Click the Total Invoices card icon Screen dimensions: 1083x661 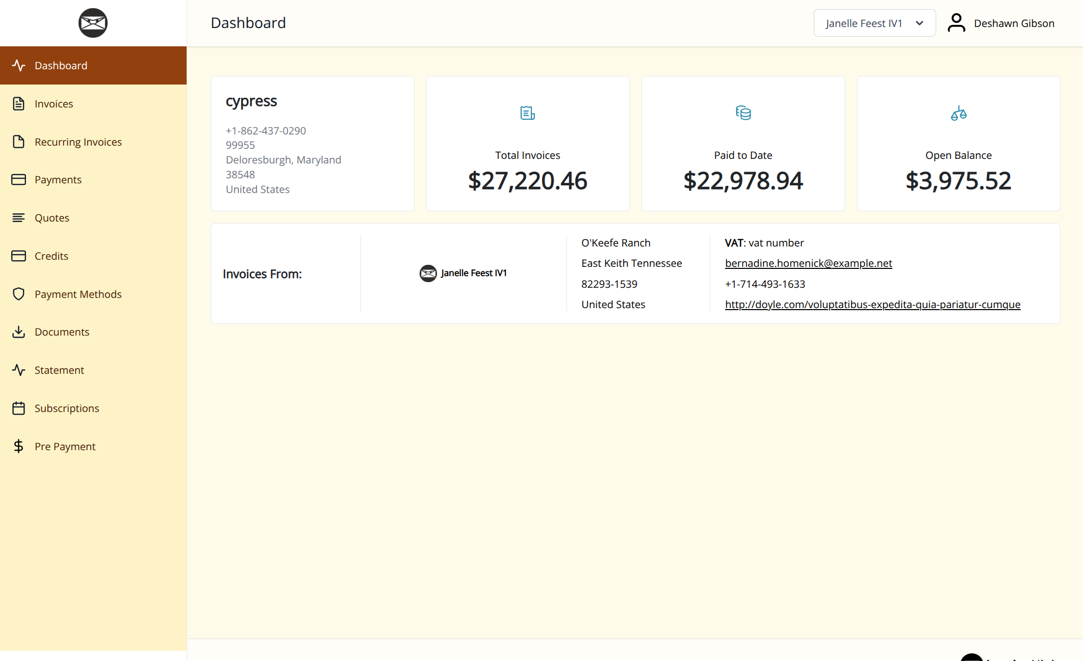coord(528,113)
